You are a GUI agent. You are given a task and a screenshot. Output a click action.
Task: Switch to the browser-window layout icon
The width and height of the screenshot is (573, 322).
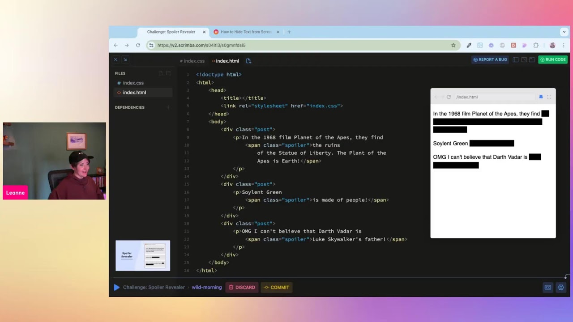[532, 59]
